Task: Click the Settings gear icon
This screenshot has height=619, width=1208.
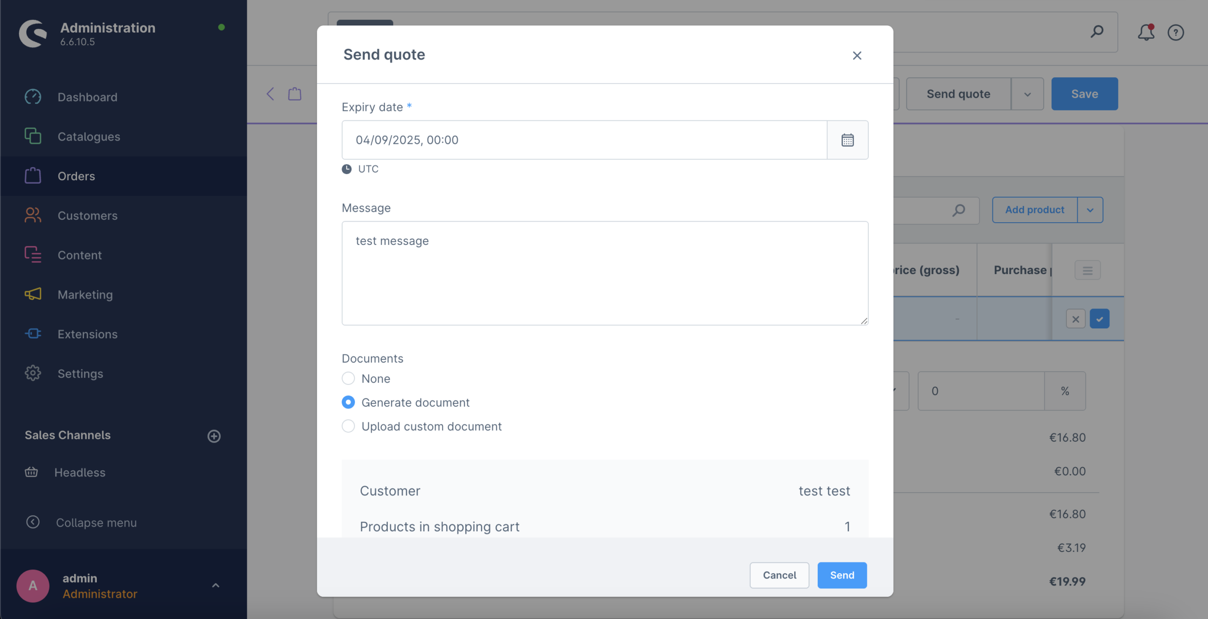Action: click(33, 374)
